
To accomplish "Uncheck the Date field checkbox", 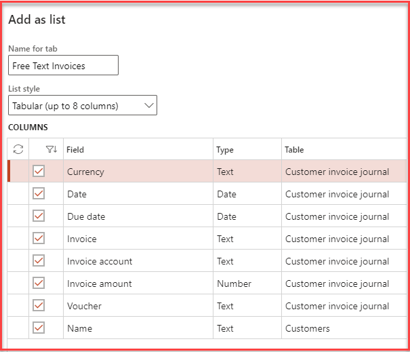I will pos(39,194).
